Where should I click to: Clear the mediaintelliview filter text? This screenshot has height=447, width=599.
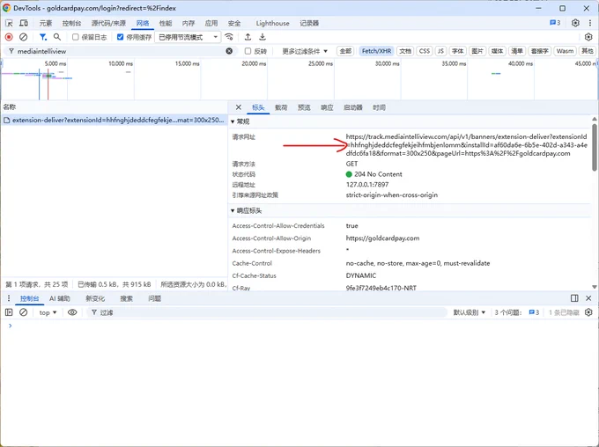229,51
